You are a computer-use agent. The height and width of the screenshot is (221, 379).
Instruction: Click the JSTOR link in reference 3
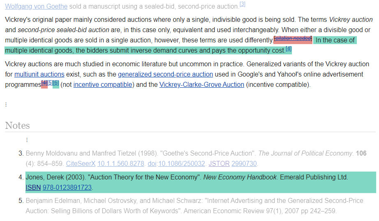219,164
